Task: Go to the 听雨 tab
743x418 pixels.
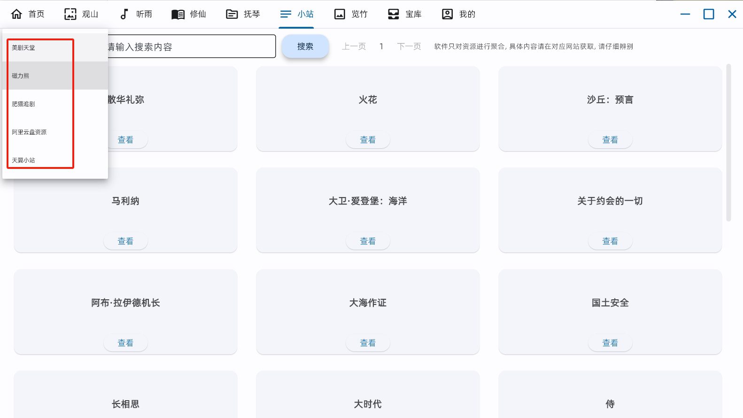Action: [136, 14]
